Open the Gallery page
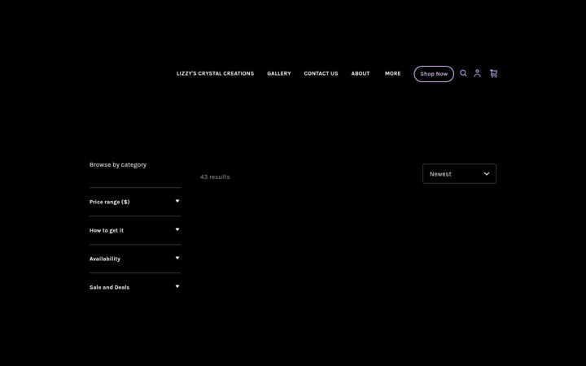Image resolution: width=586 pixels, height=366 pixels. pyautogui.click(x=279, y=73)
